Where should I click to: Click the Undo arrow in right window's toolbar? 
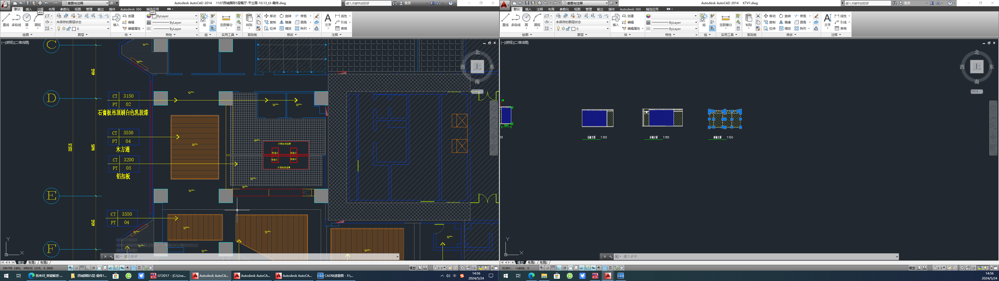point(545,3)
